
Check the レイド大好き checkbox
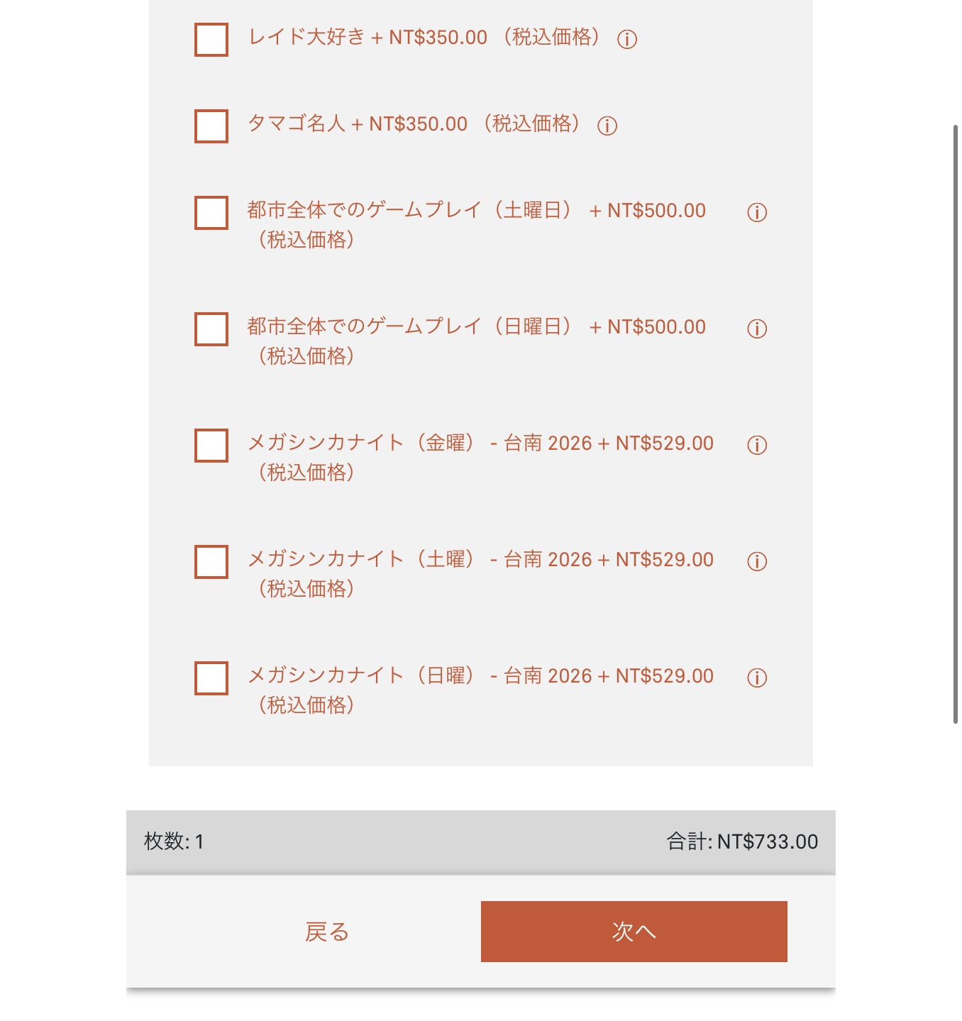point(211,40)
